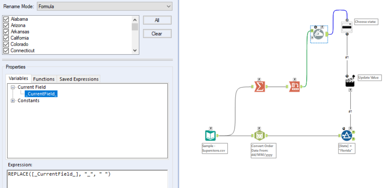Collapse the Current Field tree node
The height and width of the screenshot is (188, 385).
13,87
